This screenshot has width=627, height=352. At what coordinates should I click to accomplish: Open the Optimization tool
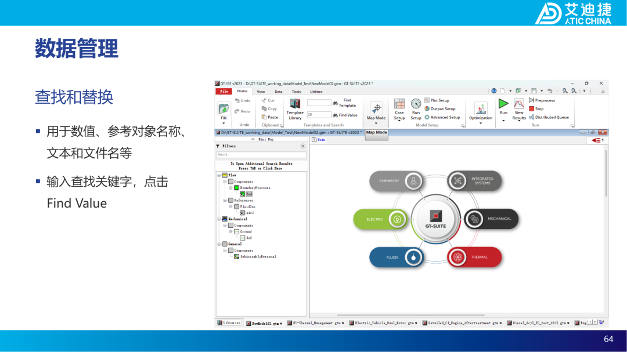480,111
